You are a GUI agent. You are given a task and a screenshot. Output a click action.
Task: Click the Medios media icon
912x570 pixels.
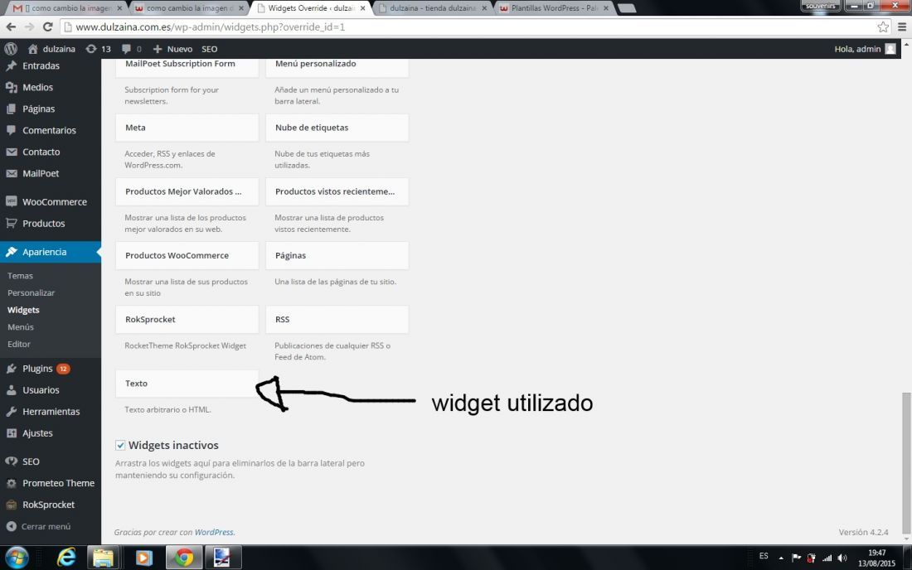click(11, 87)
